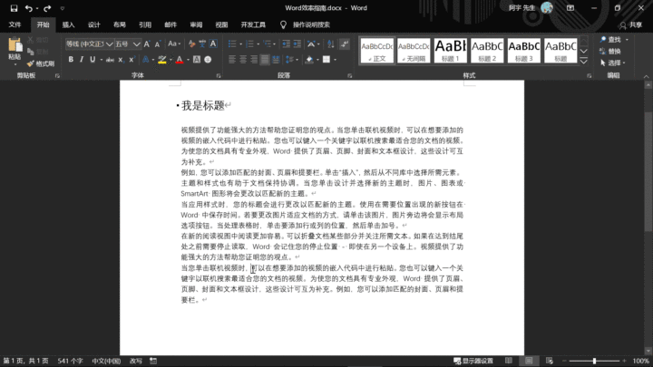
Task: Open the borders dropdown arrow
Action: click(335, 60)
